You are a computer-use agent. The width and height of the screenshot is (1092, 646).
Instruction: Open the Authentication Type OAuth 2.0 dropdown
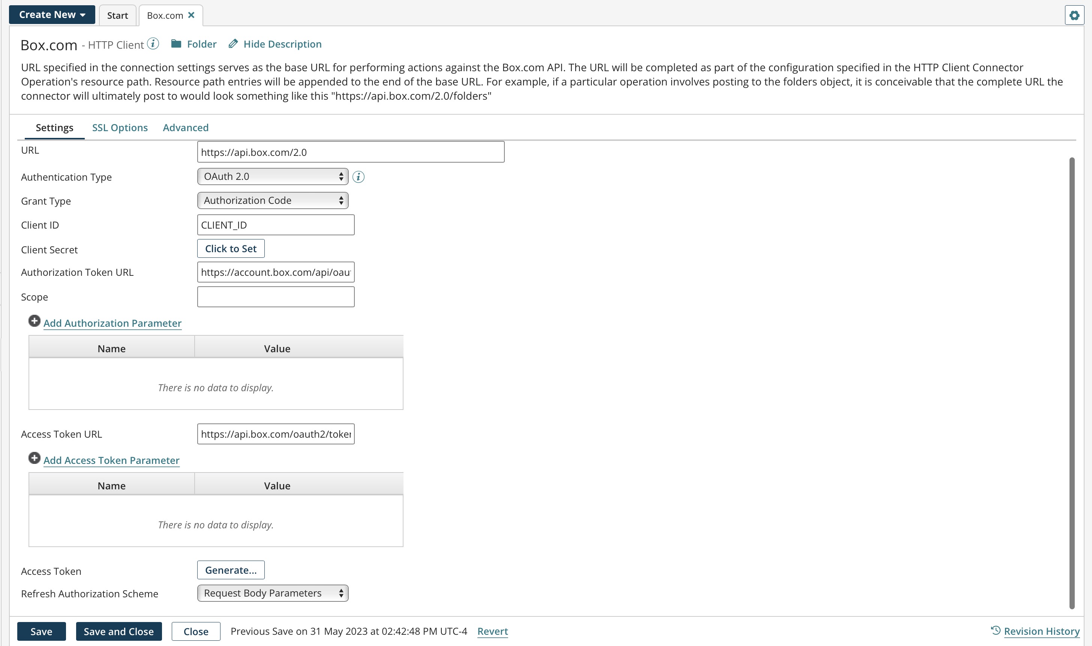coord(272,176)
